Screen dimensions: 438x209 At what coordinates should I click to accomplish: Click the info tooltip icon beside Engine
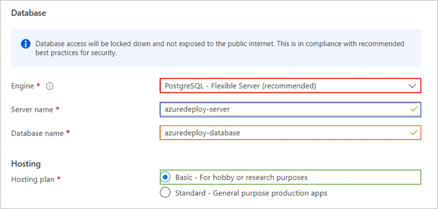(x=50, y=86)
